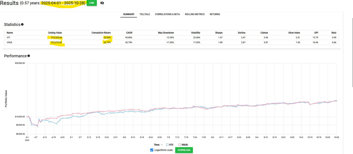Viewport: 353px width, 154px height.
Task: Click VTI Sharpe value 1.57
Action: pyautogui.click(x=220, y=37)
